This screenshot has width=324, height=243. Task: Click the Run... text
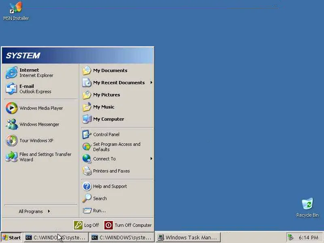[99, 211]
